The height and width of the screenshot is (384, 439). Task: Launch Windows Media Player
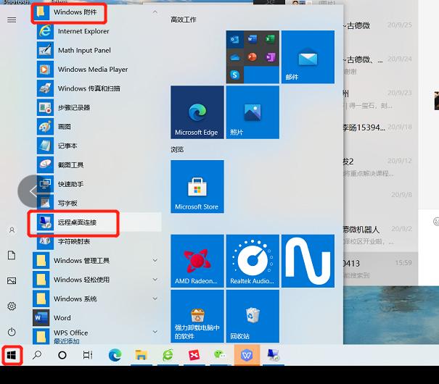pos(99,70)
